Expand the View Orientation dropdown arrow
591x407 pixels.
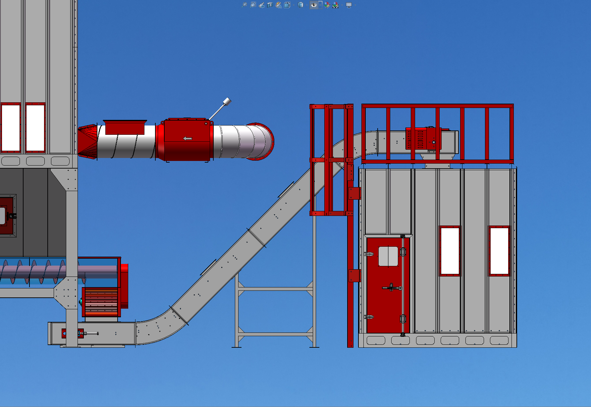294,5
